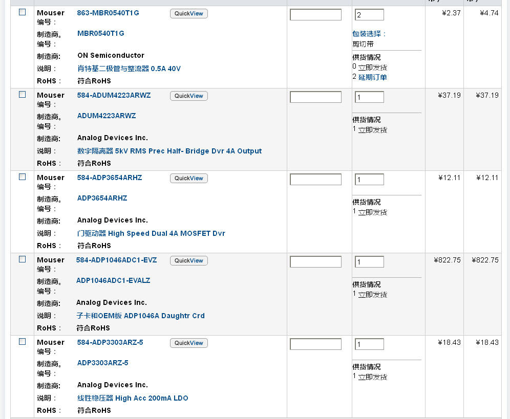Image resolution: width=510 pixels, height=419 pixels.
Task: Click quantity field showing 2 for MBR0540T1G
Action: click(x=369, y=15)
